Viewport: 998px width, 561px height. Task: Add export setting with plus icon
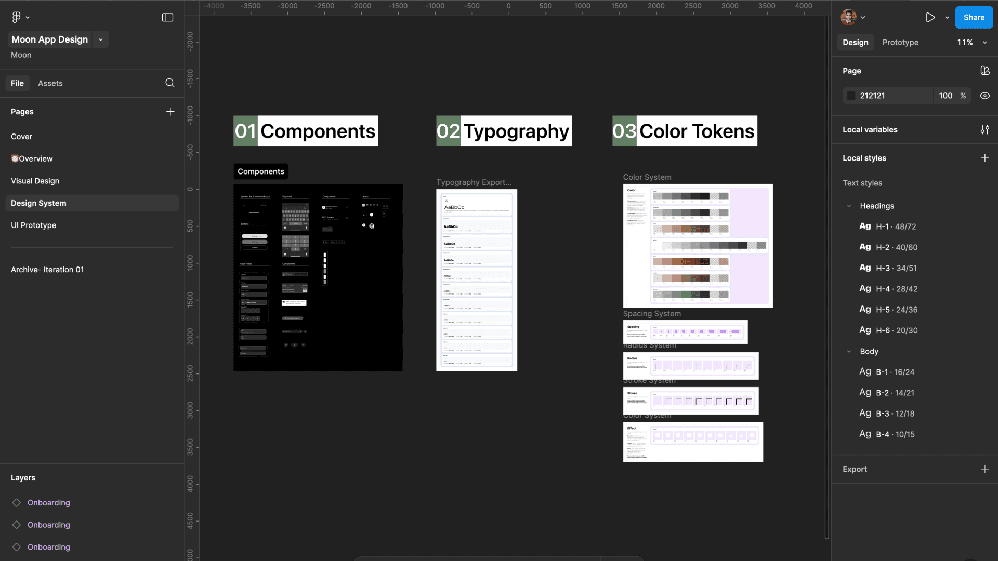pos(984,469)
